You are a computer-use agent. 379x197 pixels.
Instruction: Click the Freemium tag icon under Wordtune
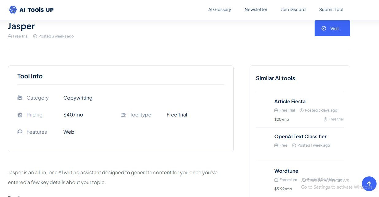click(x=276, y=180)
